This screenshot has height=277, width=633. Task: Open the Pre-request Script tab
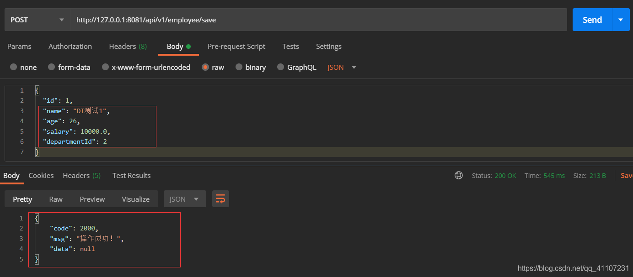[x=236, y=47]
